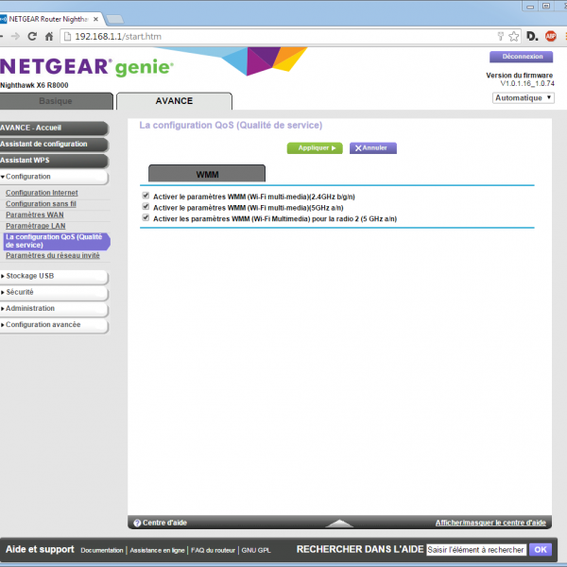Screen dimensions: 567x567
Task: Select the WMM tab
Action: pyautogui.click(x=207, y=175)
